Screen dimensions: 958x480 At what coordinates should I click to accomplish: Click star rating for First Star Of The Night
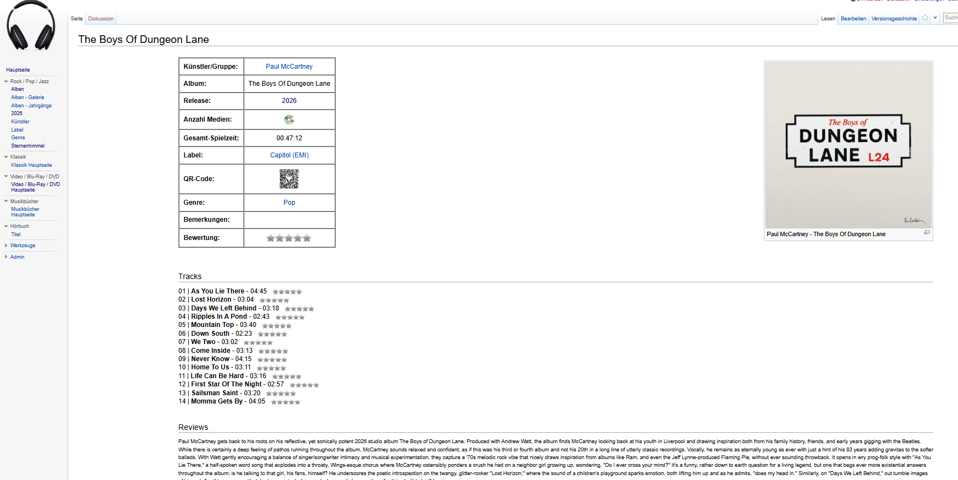coord(304,385)
